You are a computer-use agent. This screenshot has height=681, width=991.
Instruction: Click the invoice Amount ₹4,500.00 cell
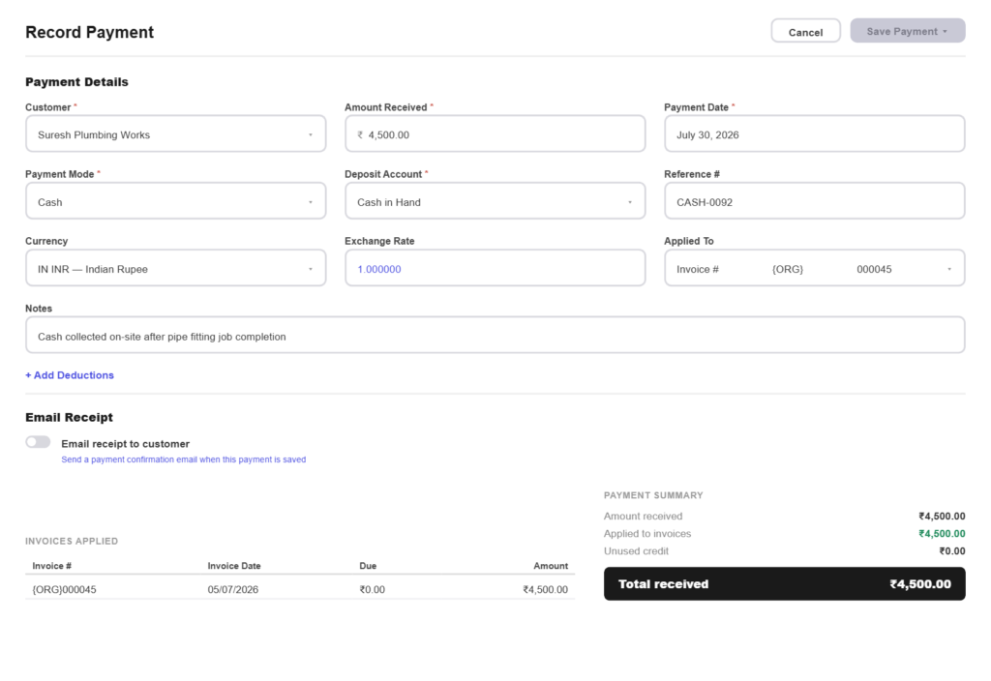click(x=545, y=589)
